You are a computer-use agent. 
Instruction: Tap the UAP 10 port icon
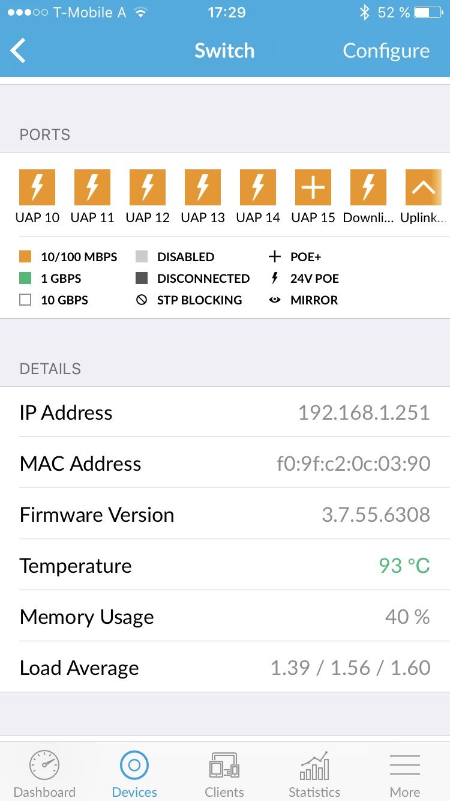coord(37,187)
